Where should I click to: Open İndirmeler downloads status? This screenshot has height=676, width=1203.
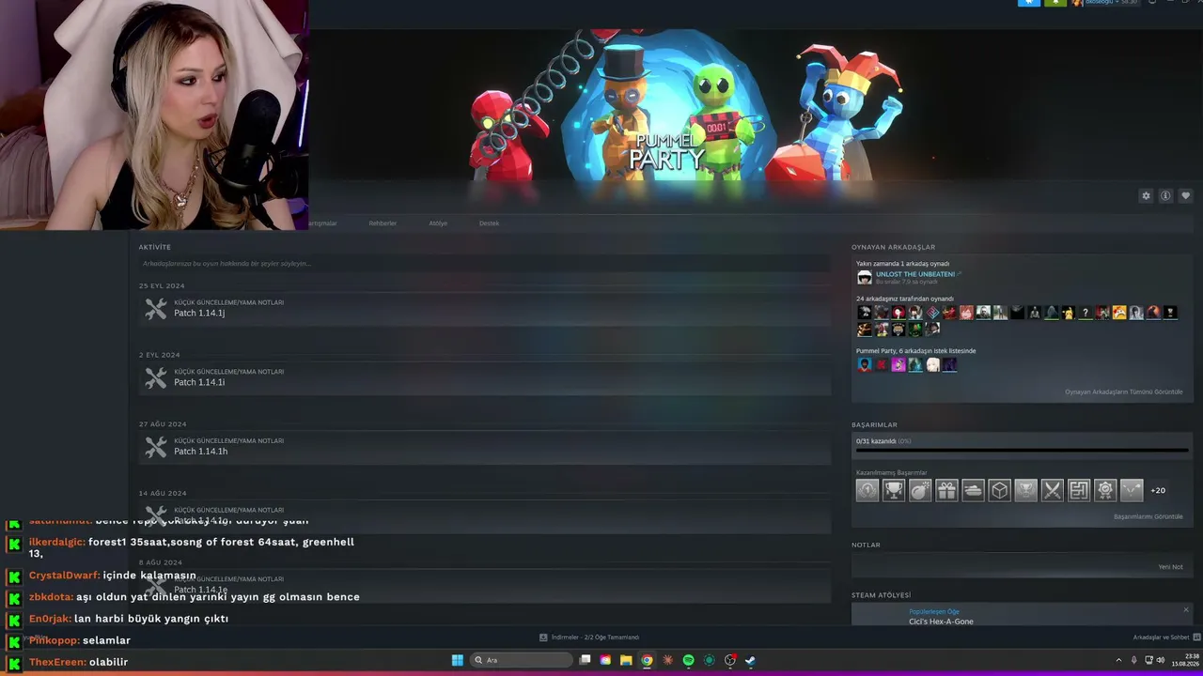pyautogui.click(x=589, y=638)
